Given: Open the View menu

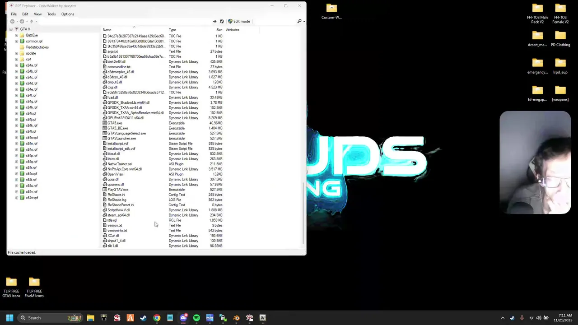Looking at the screenshot, I should (37, 14).
